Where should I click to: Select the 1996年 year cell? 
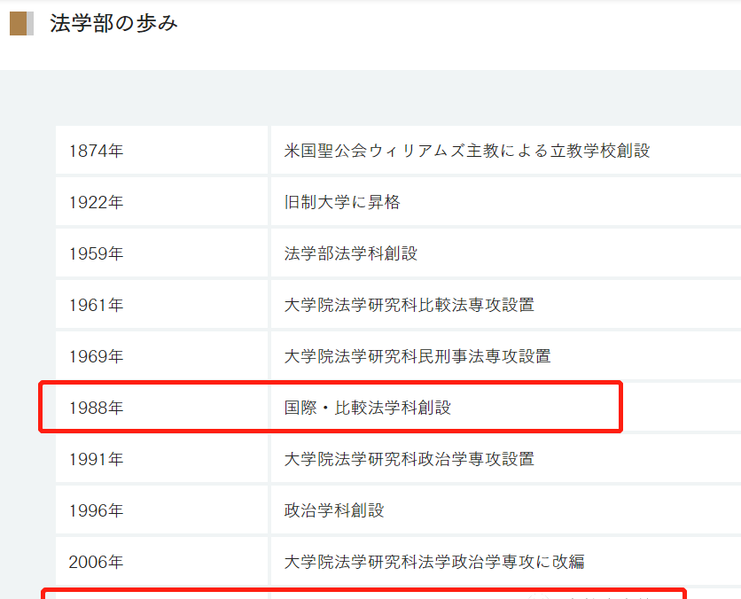pos(161,510)
